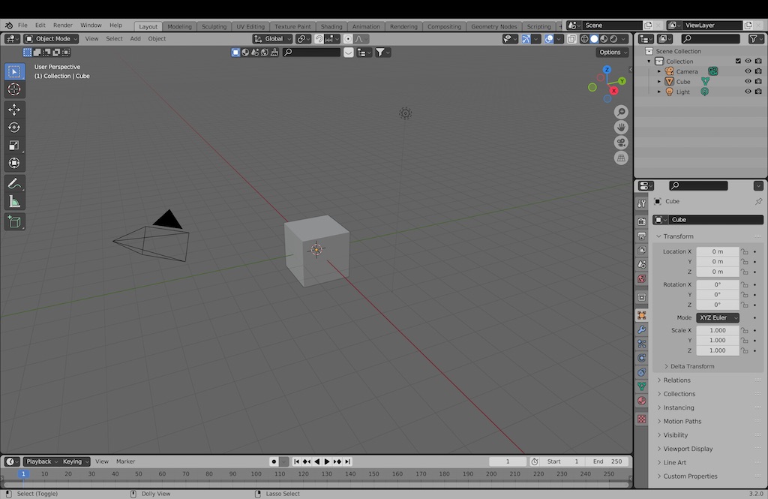The height and width of the screenshot is (499, 768).
Task: Open the XYZ Euler rotation mode dropdown
Action: [718, 317]
